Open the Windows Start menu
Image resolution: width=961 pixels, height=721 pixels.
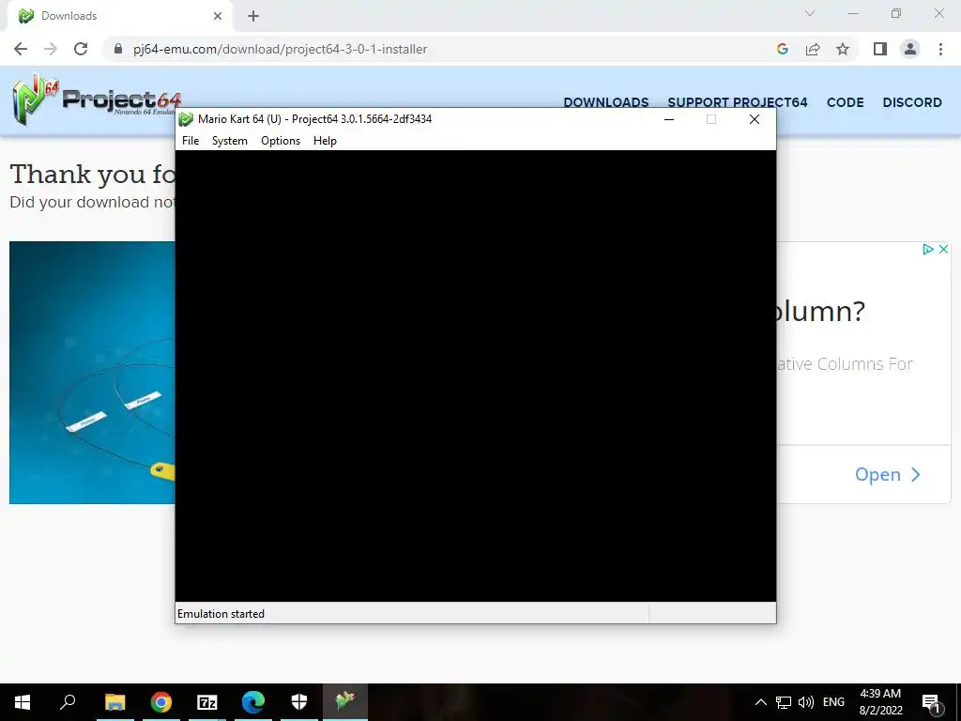click(x=23, y=702)
